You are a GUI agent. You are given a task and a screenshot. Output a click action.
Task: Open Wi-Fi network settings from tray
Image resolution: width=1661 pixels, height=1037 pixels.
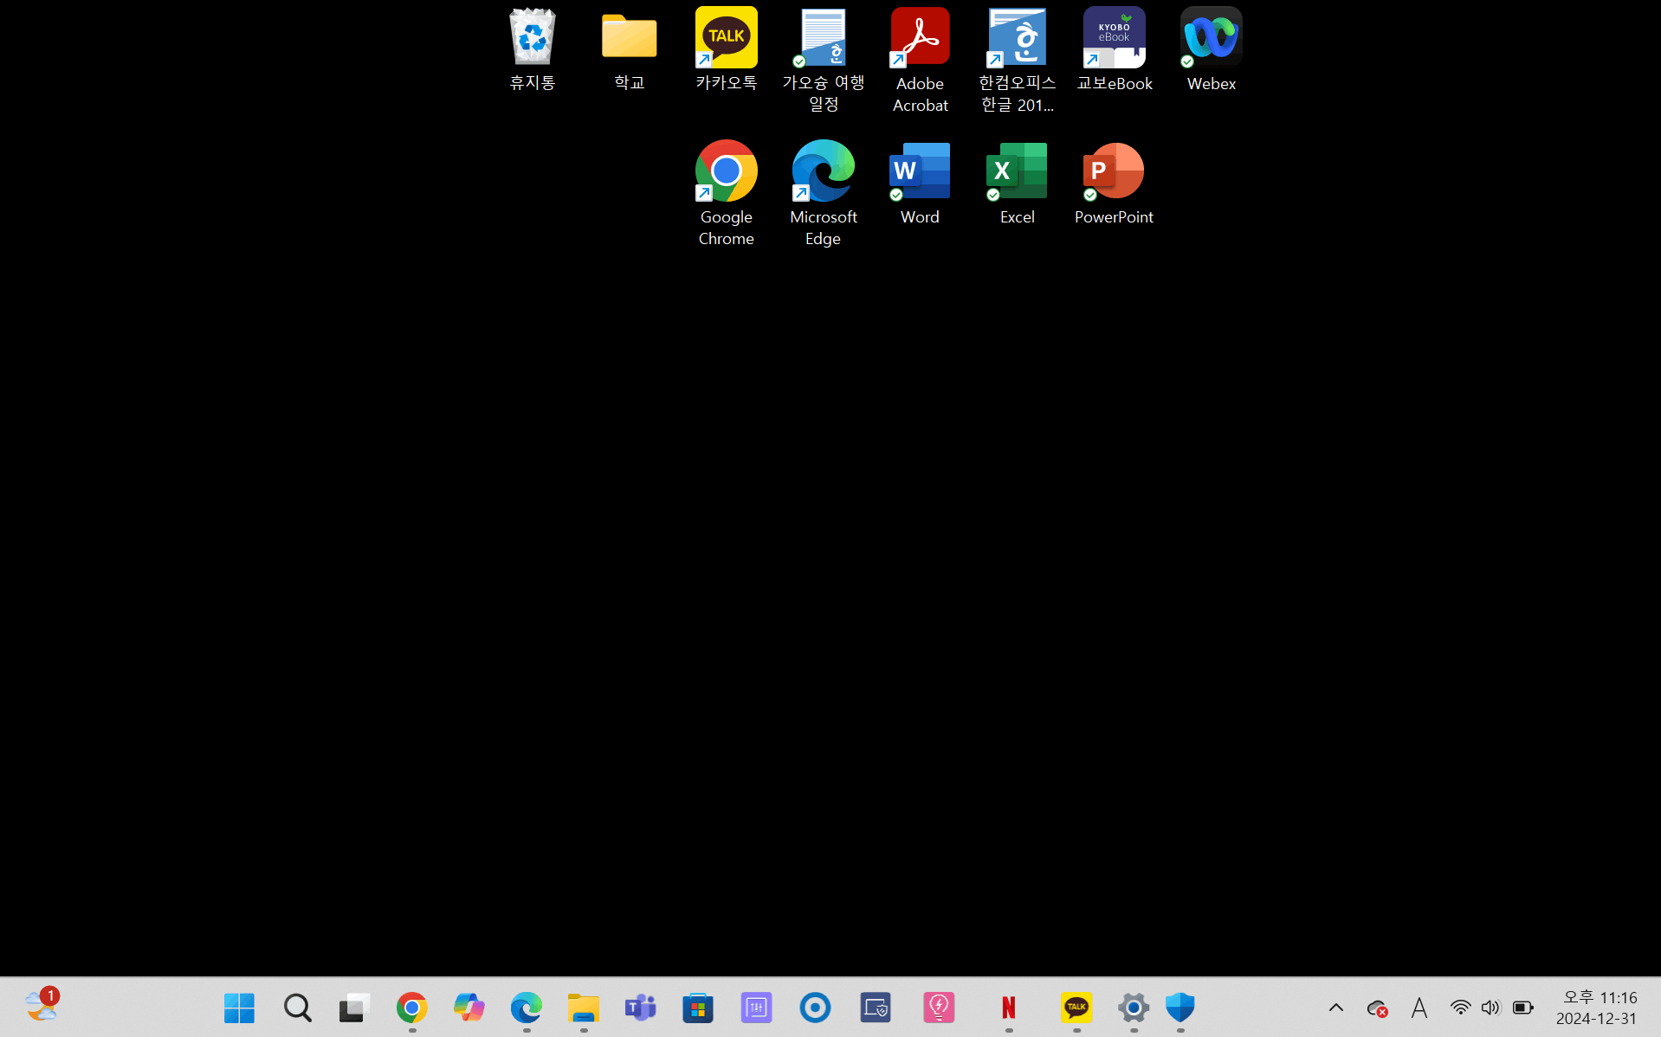coord(1460,1008)
